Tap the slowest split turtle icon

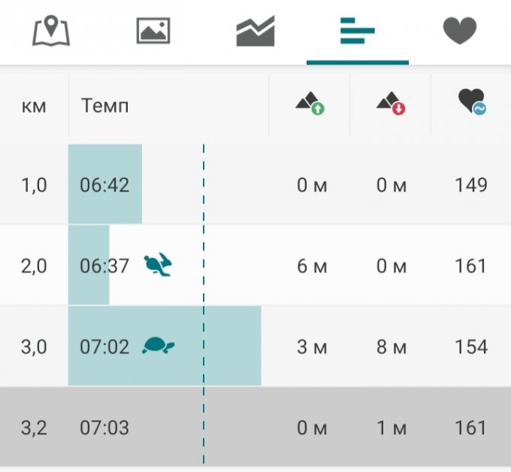coord(158,346)
